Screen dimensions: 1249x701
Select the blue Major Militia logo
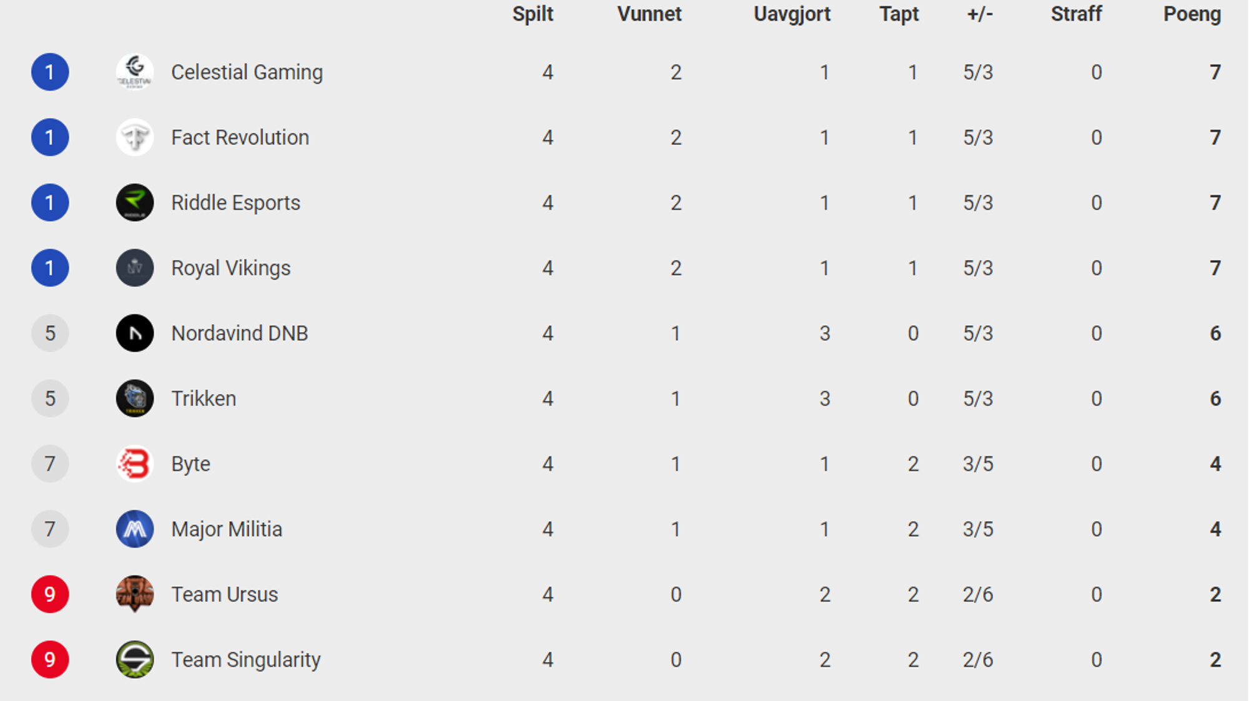pos(135,529)
